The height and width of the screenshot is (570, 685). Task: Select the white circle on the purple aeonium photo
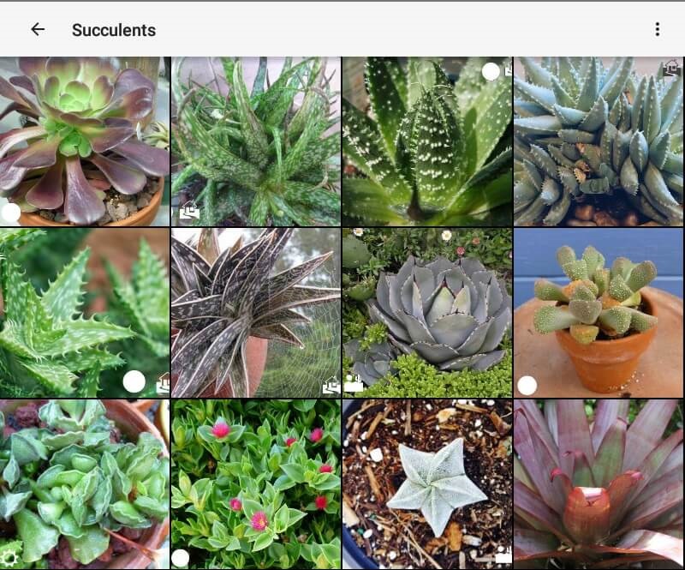(x=10, y=213)
